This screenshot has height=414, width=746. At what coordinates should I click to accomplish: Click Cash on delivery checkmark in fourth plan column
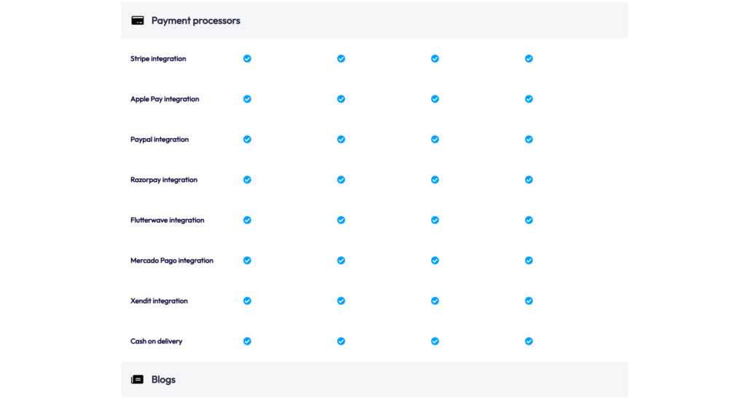pos(529,341)
